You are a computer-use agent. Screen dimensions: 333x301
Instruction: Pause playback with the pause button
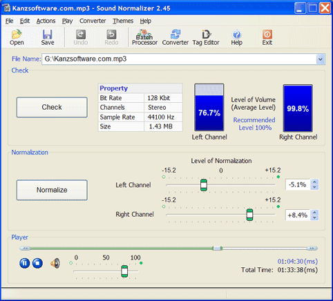(24, 263)
